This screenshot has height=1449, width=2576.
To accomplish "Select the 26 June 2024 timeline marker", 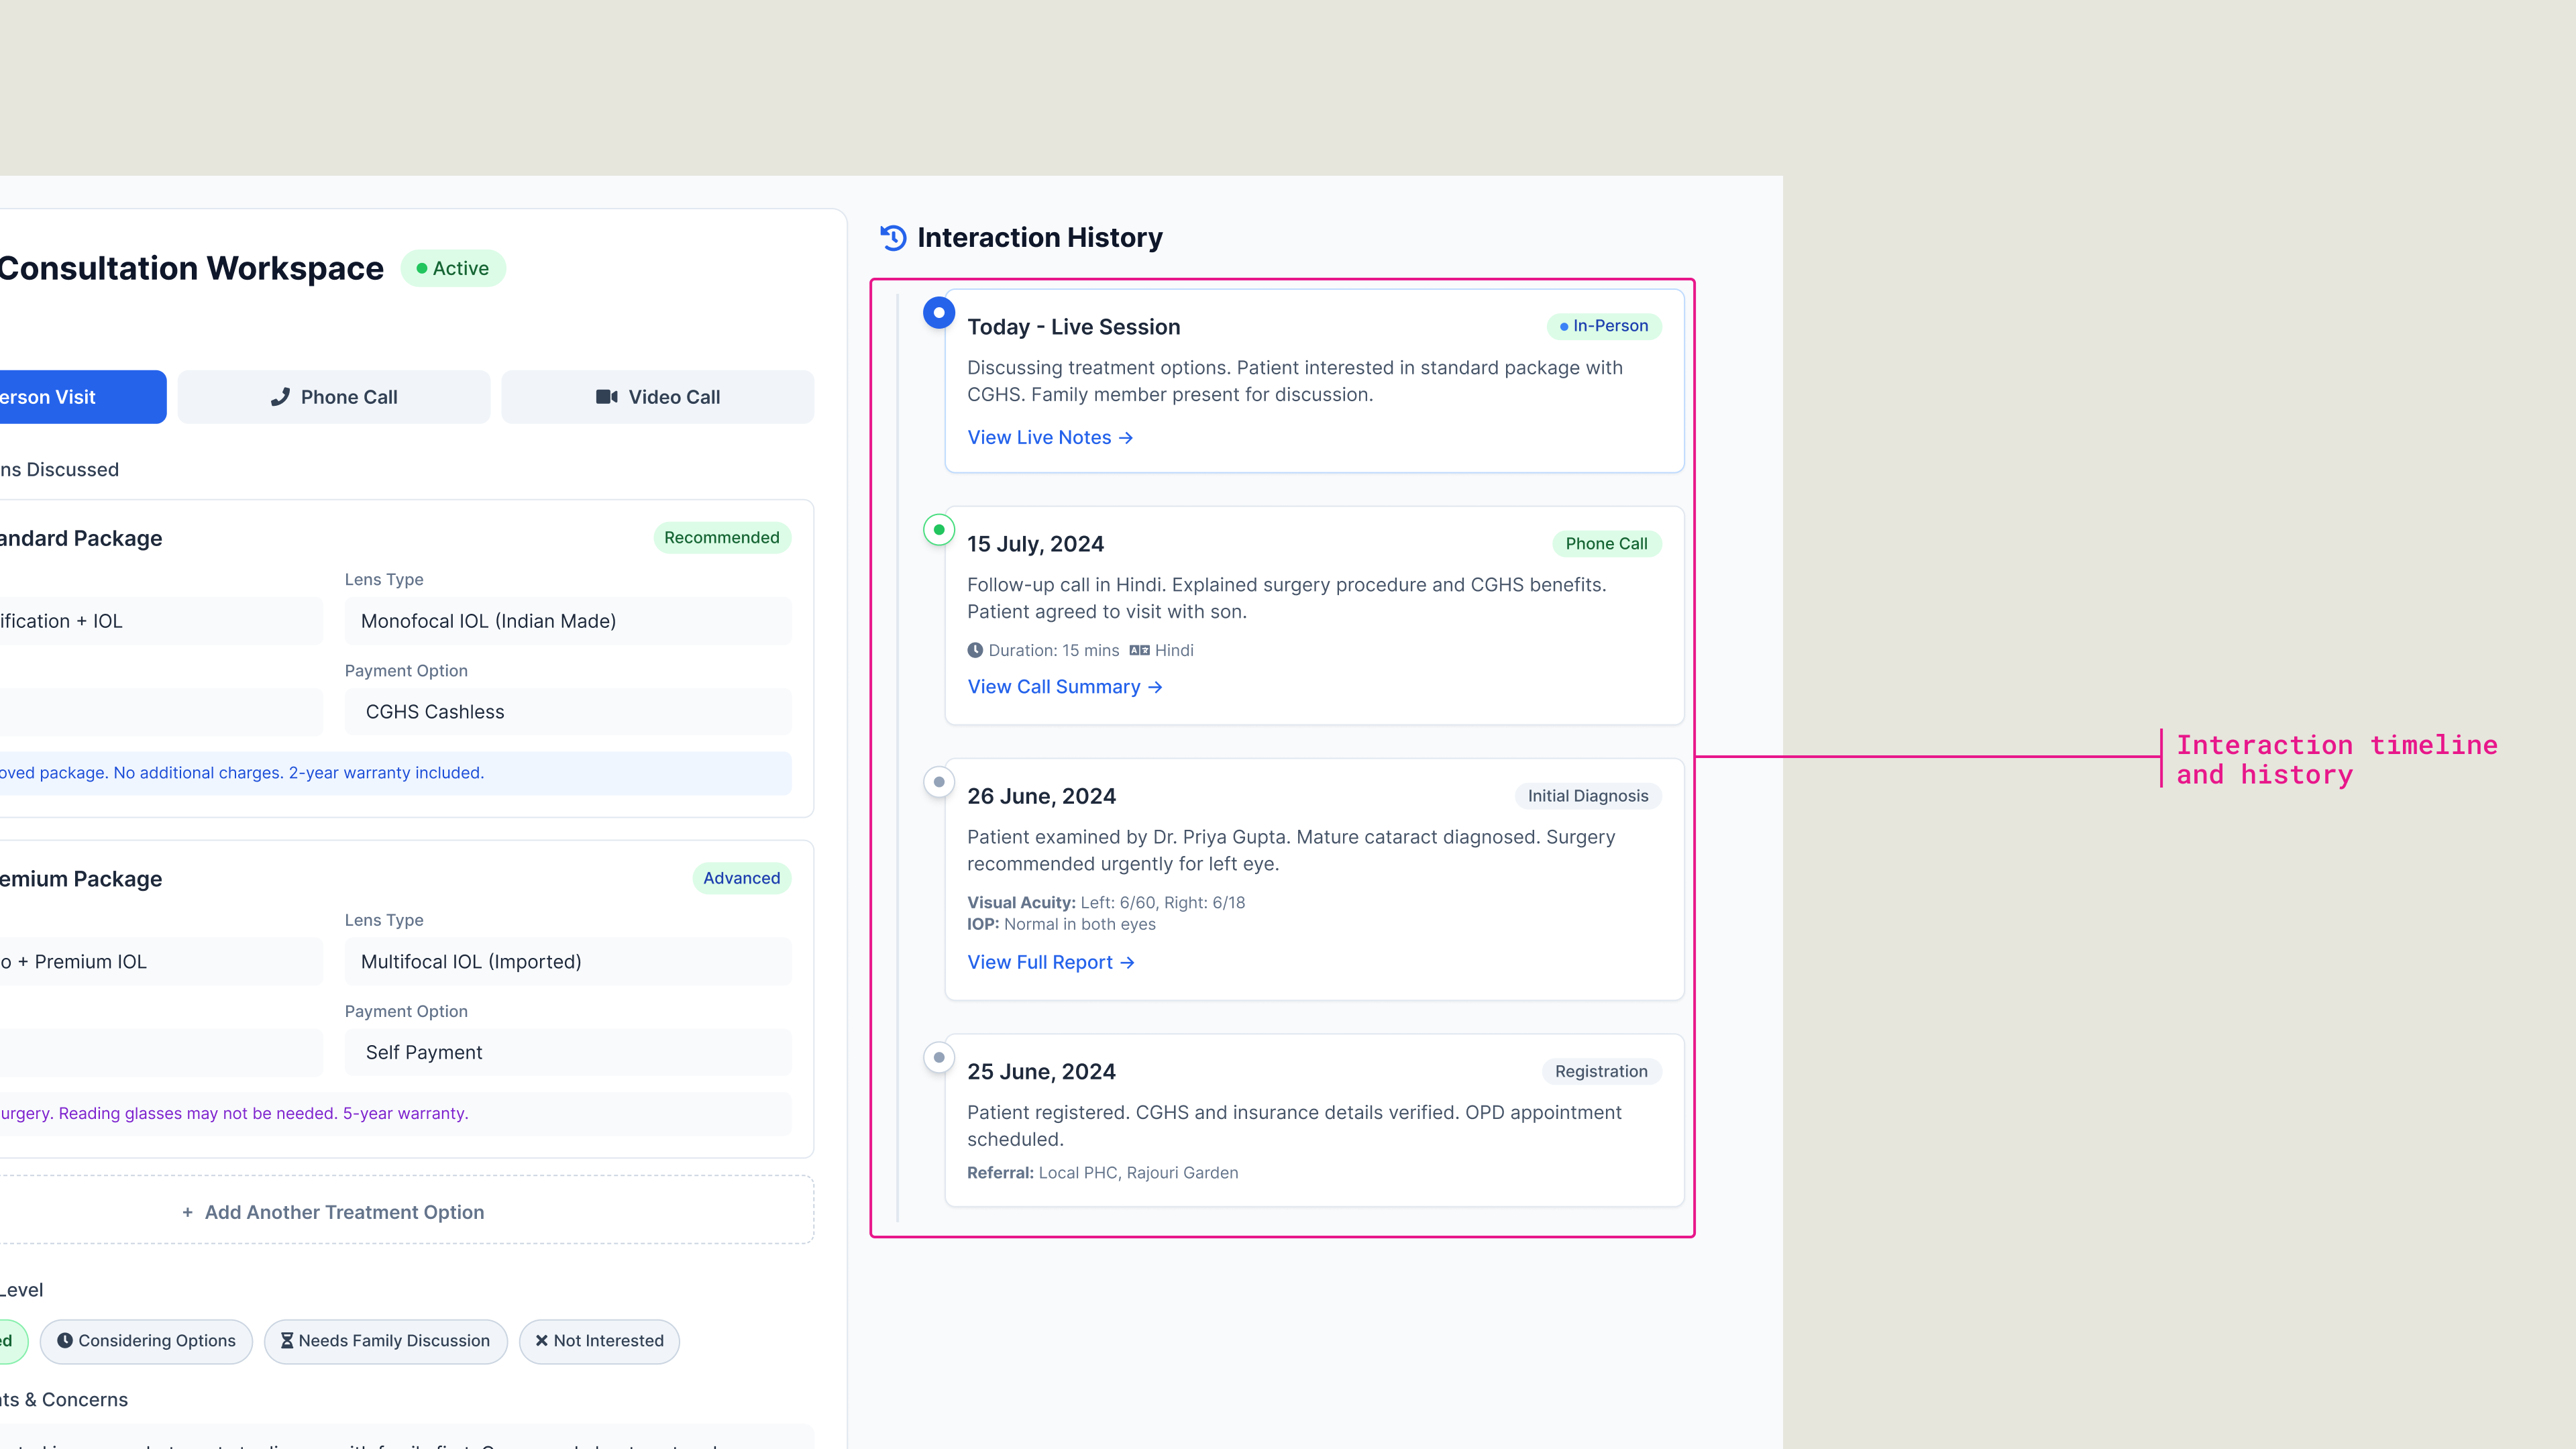I will [x=939, y=782].
